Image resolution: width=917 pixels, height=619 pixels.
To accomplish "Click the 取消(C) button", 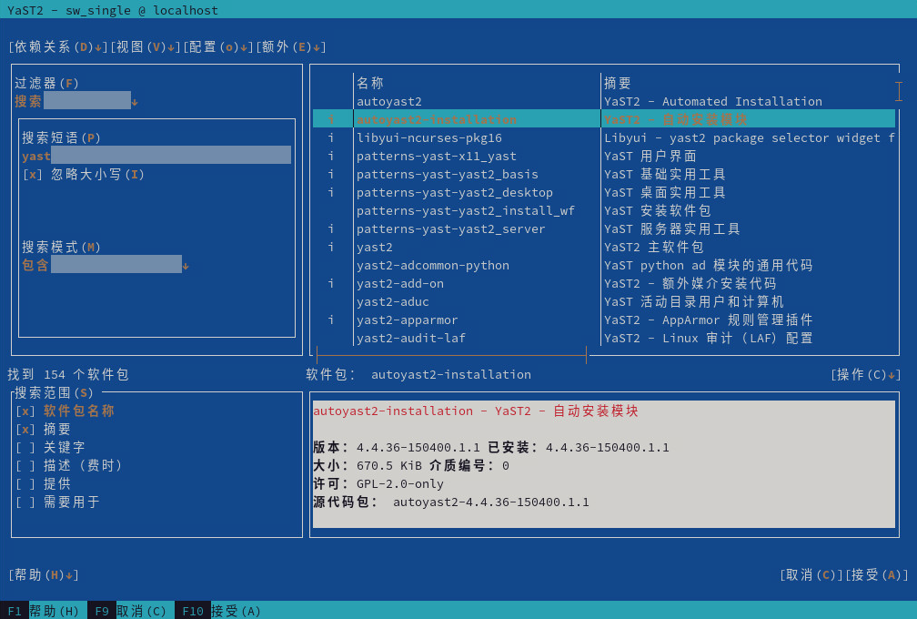I will (811, 574).
